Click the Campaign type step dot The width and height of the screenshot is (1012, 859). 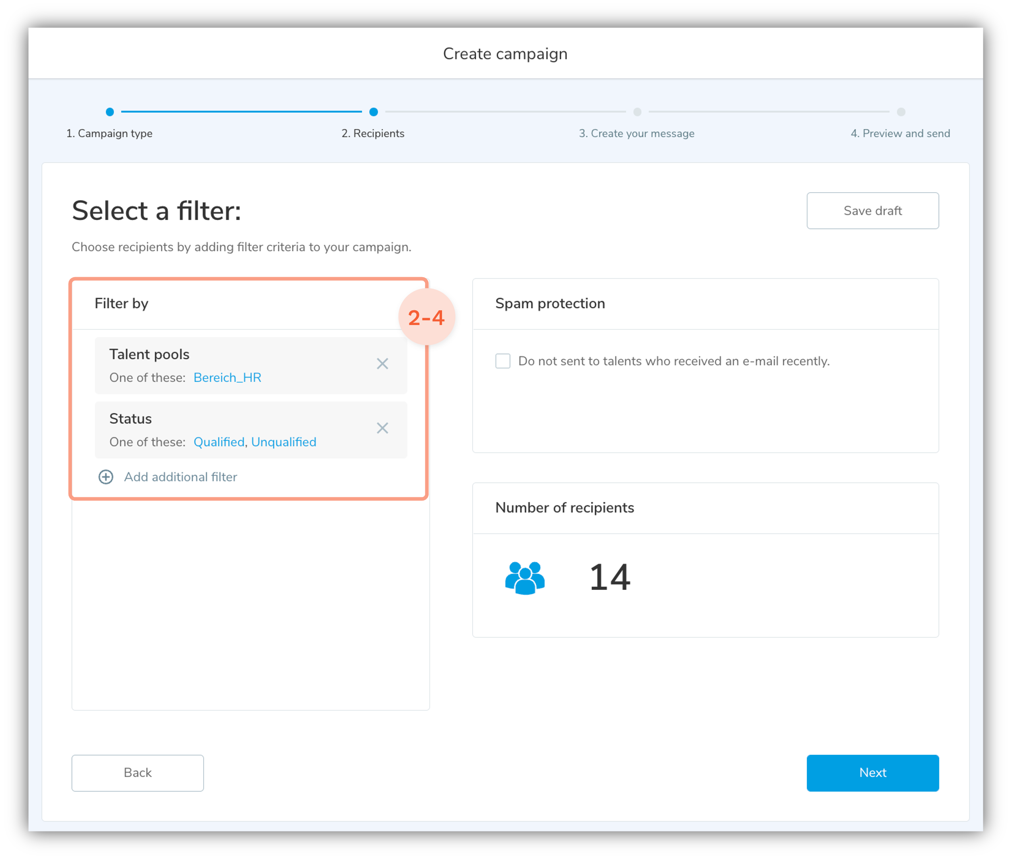tap(110, 112)
